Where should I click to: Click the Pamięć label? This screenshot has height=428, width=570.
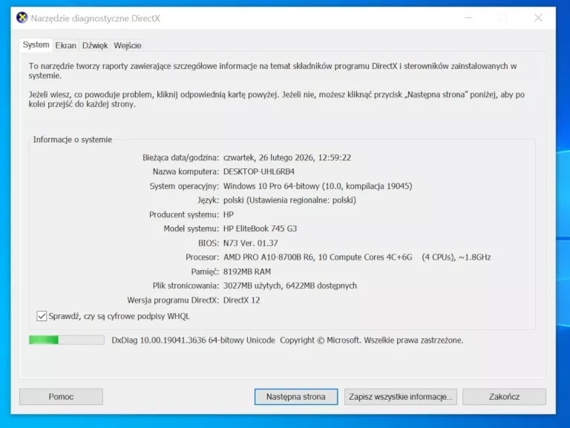pos(205,271)
